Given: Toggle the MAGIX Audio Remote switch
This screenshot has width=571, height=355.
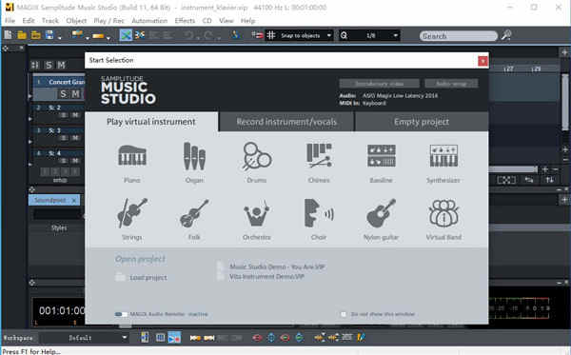Looking at the screenshot, I should coord(121,314).
